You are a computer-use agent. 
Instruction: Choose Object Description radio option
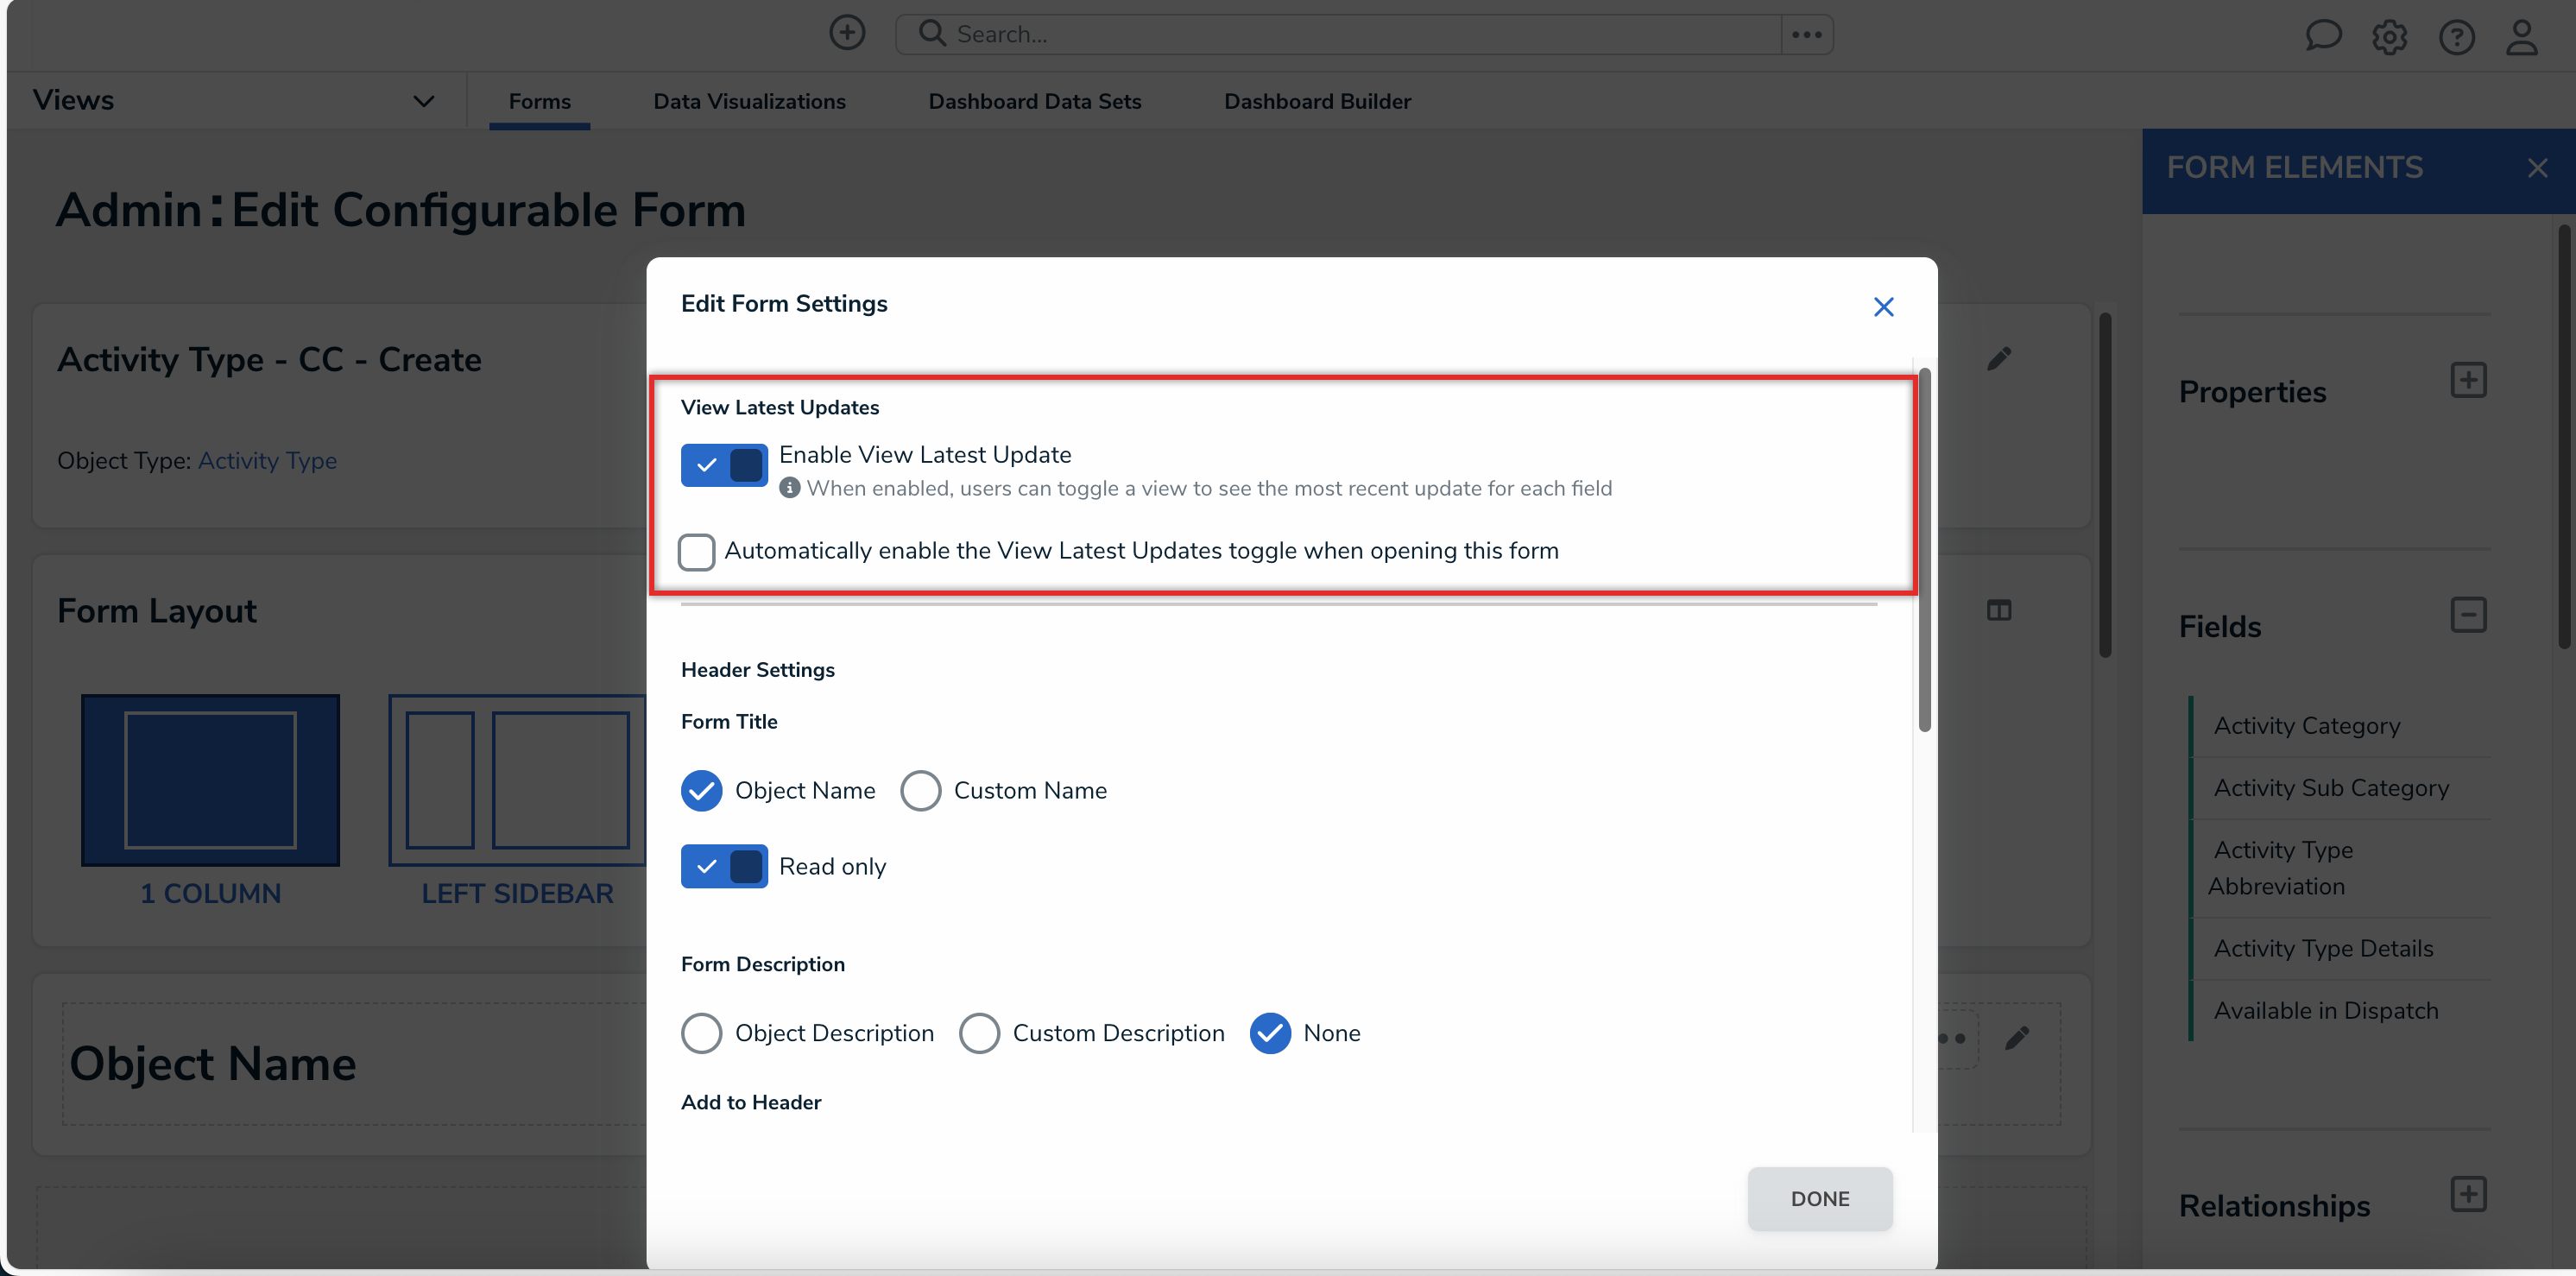coord(701,1033)
